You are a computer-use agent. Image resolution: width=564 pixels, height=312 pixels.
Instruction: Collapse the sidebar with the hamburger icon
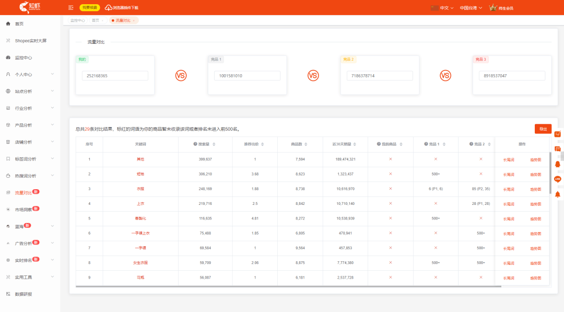(x=71, y=7)
